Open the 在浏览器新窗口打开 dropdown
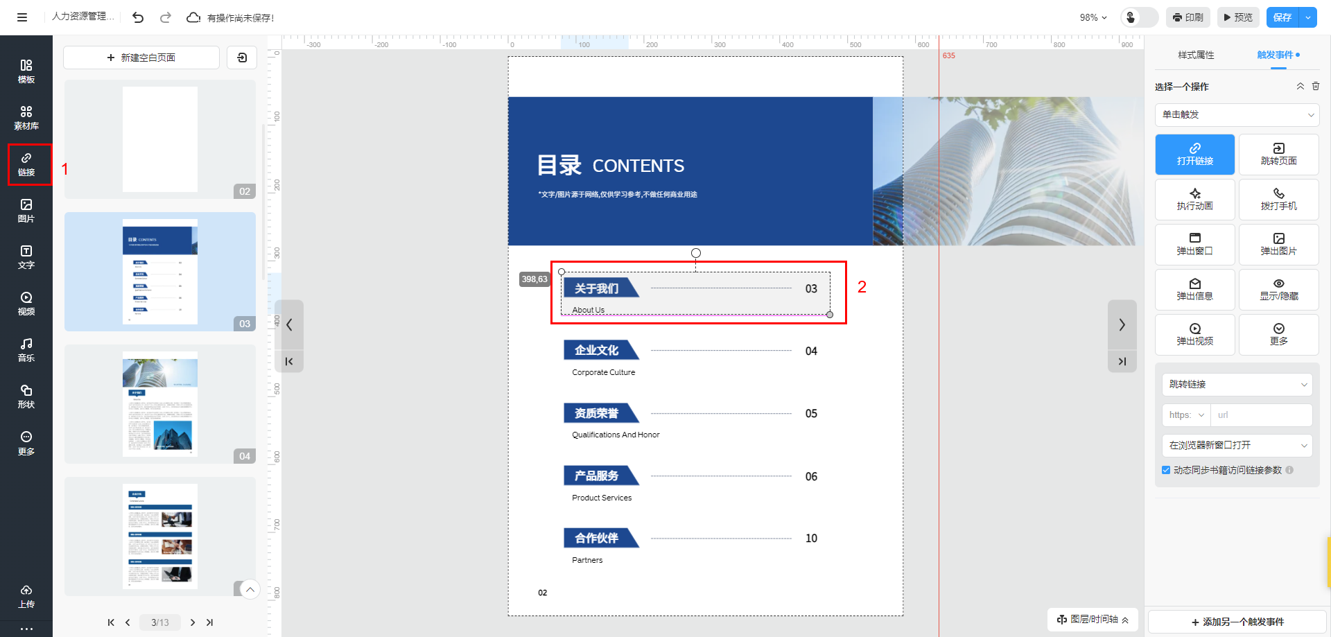Viewport: 1331px width, 637px height. pyautogui.click(x=1237, y=445)
